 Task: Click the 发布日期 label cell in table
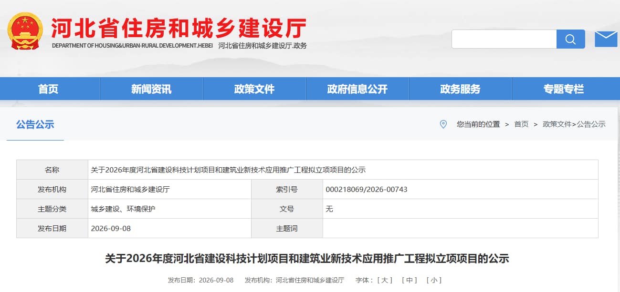click(x=52, y=228)
